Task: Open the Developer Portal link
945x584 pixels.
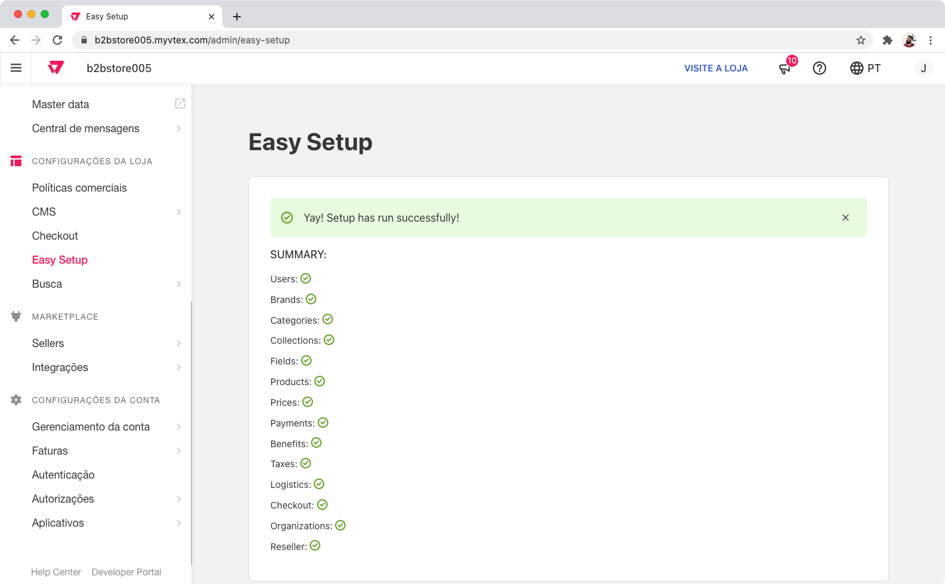Action: 126,572
